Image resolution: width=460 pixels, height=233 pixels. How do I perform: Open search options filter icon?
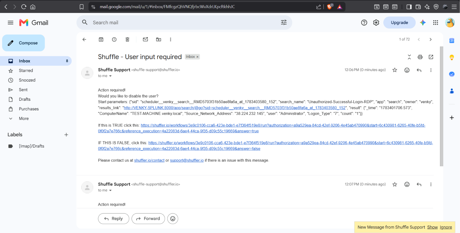tap(283, 22)
